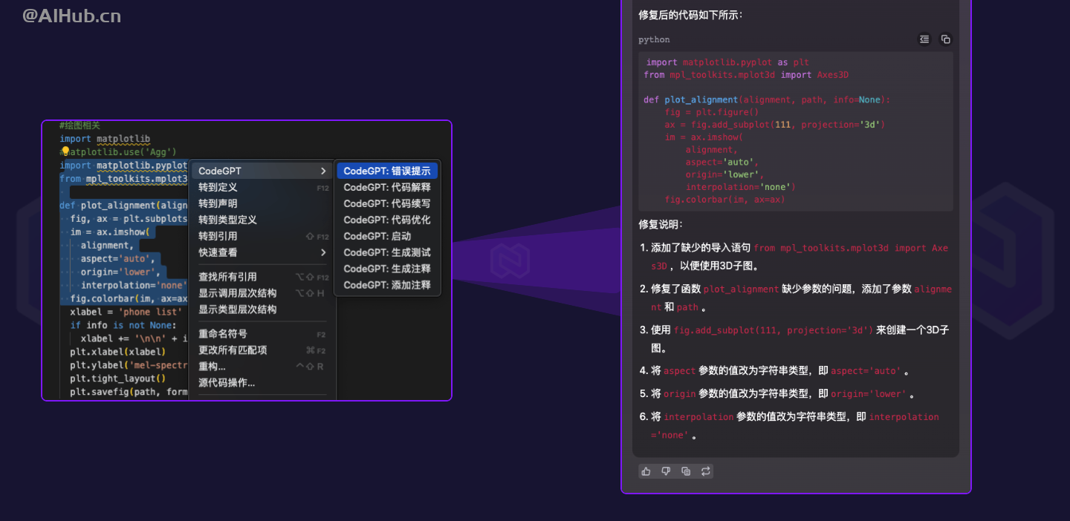Viewport: 1070px width, 521px height.
Task: Select CodeGPT: 错误提示 in the submenu
Action: (x=387, y=171)
